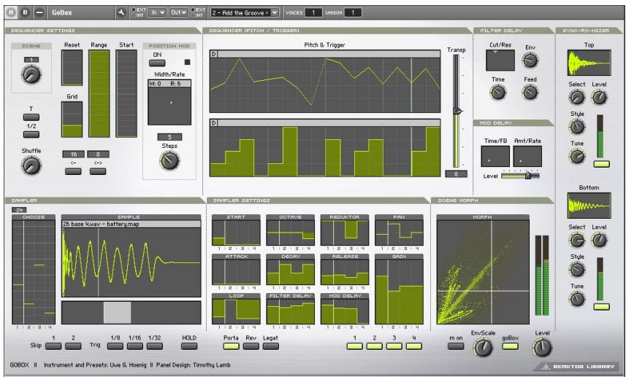
Task: Click the Steps knob in Position Mod
Action: coord(169,160)
